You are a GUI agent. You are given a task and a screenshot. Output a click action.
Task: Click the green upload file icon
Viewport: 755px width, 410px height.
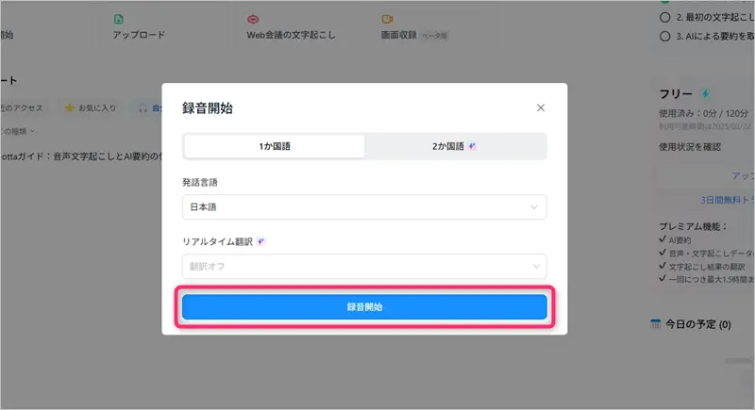(x=119, y=19)
